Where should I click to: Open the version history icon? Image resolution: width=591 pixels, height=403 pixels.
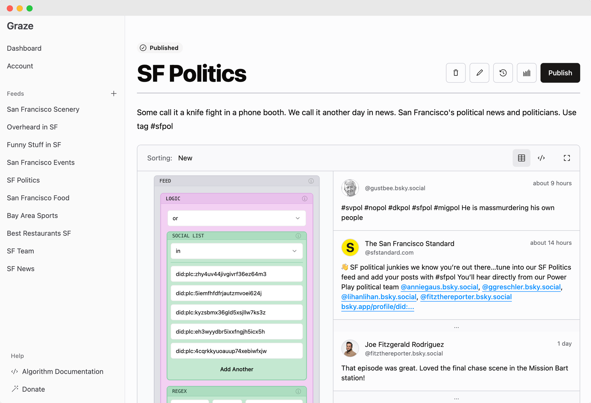pos(503,73)
